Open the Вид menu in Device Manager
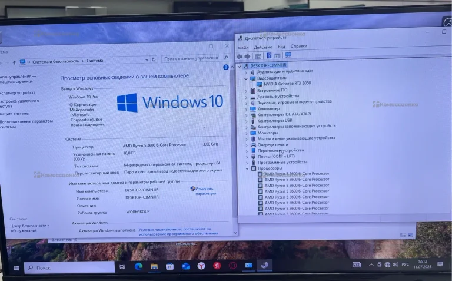This screenshot has width=452, height=281. (281, 47)
